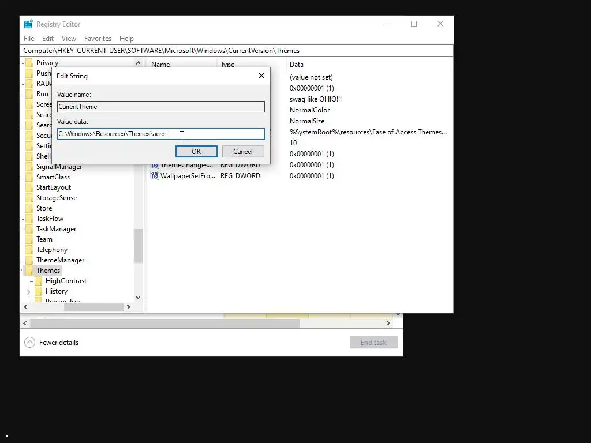This screenshot has width=591, height=443.
Task: Click the Name column header
Action: click(160, 65)
